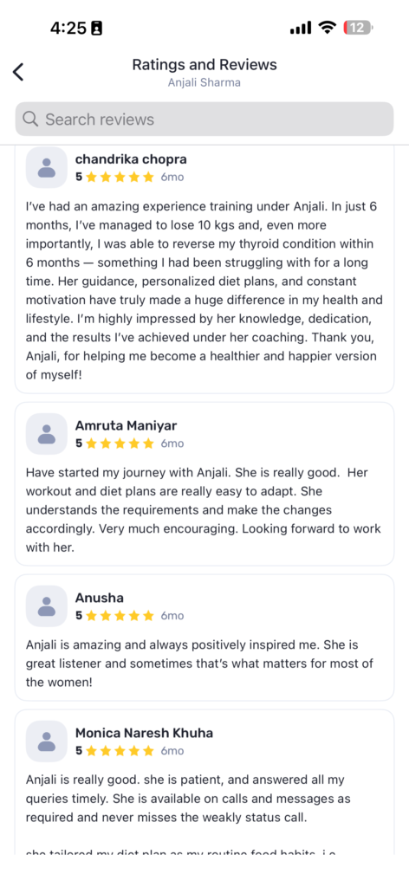Tap chandrika chopra's five-star rating

pyautogui.click(x=115, y=177)
